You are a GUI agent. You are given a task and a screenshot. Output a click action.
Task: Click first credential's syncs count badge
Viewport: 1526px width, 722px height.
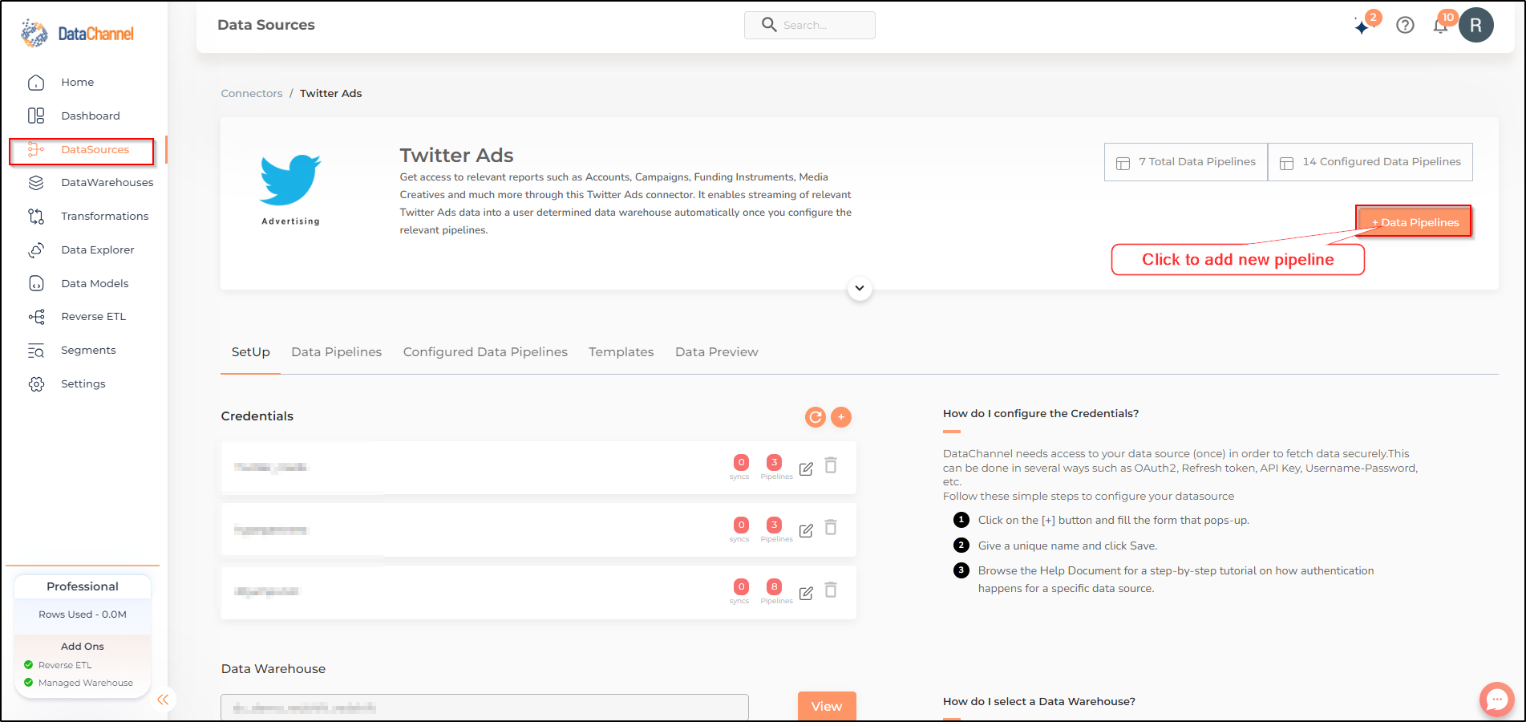pyautogui.click(x=742, y=463)
